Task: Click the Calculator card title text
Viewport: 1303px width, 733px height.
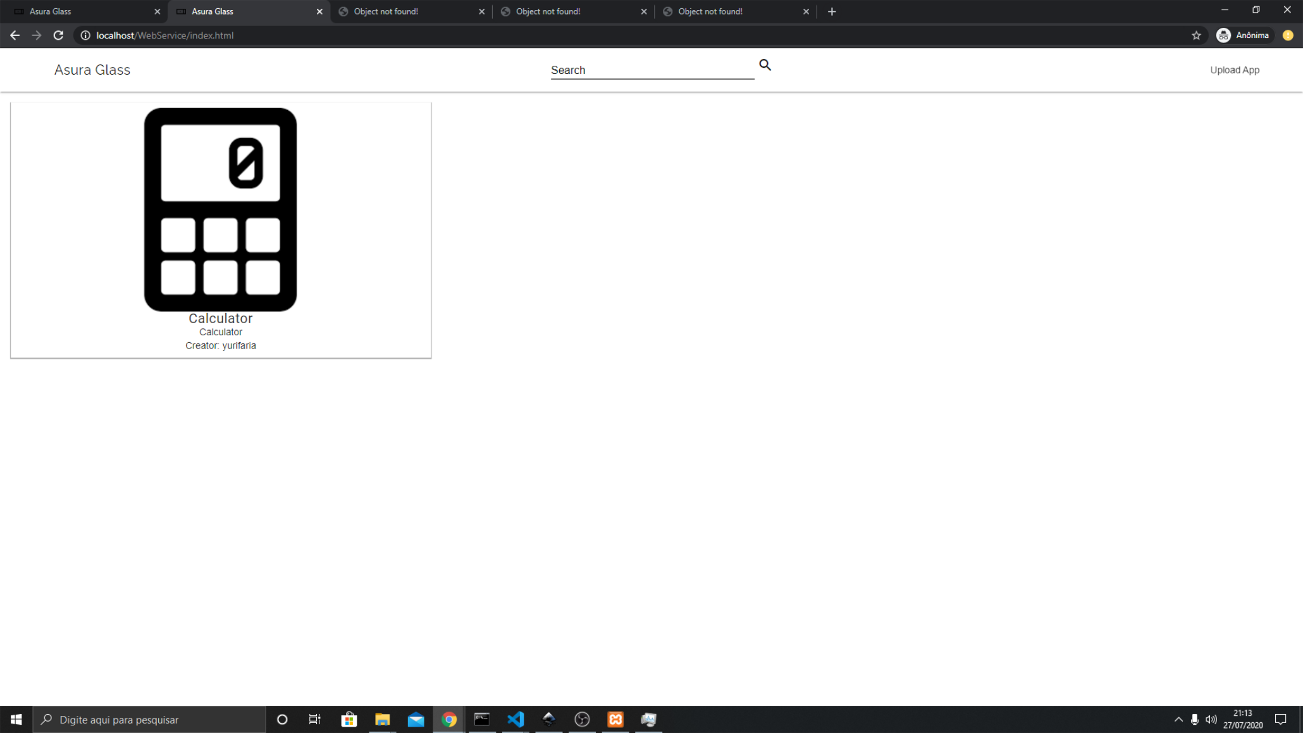Action: pos(220,319)
